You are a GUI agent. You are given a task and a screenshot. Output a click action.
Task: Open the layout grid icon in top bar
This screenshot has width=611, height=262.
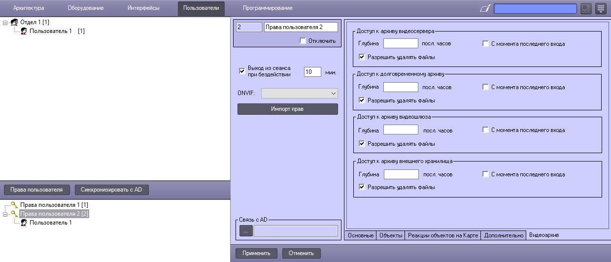[586, 8]
